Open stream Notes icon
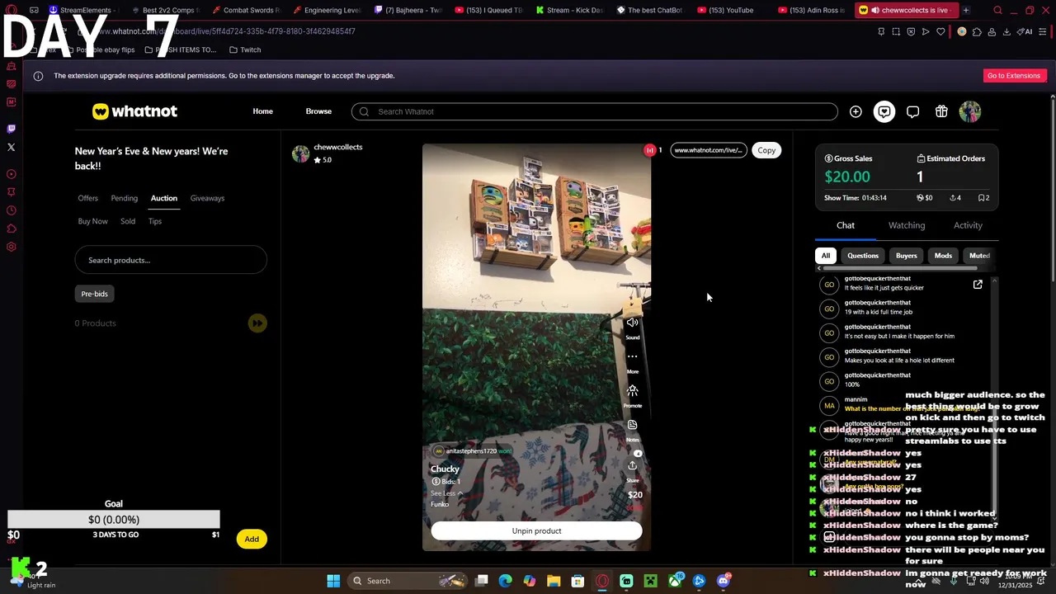Image resolution: width=1056 pixels, height=594 pixels. point(633,425)
